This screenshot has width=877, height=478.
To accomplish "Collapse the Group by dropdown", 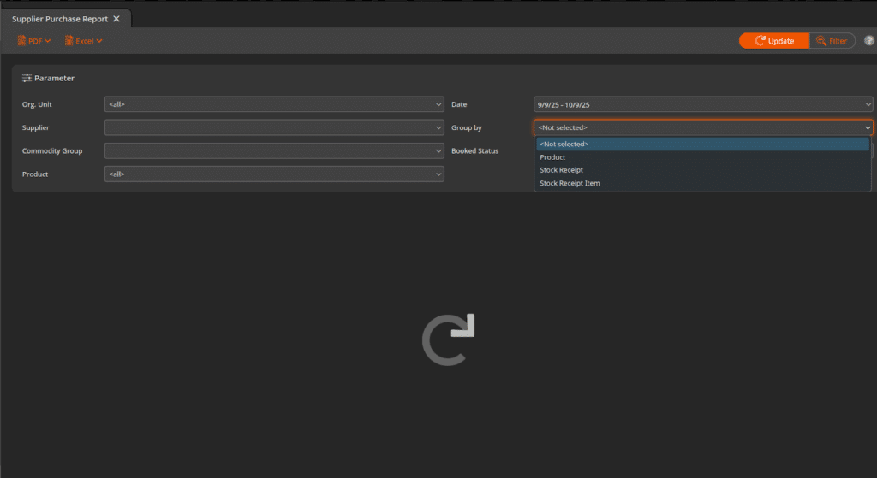I will tap(868, 127).
